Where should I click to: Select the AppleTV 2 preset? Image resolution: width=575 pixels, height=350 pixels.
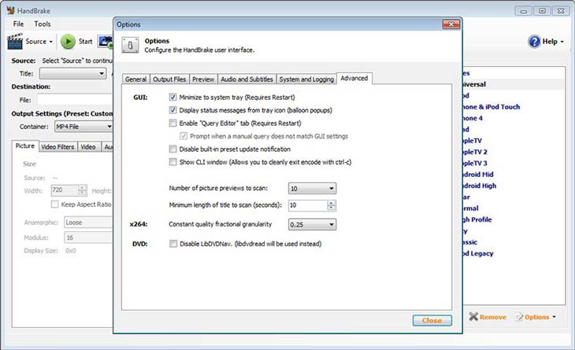pyautogui.click(x=474, y=152)
